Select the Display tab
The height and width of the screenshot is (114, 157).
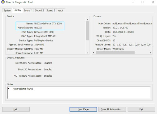[17, 10]
